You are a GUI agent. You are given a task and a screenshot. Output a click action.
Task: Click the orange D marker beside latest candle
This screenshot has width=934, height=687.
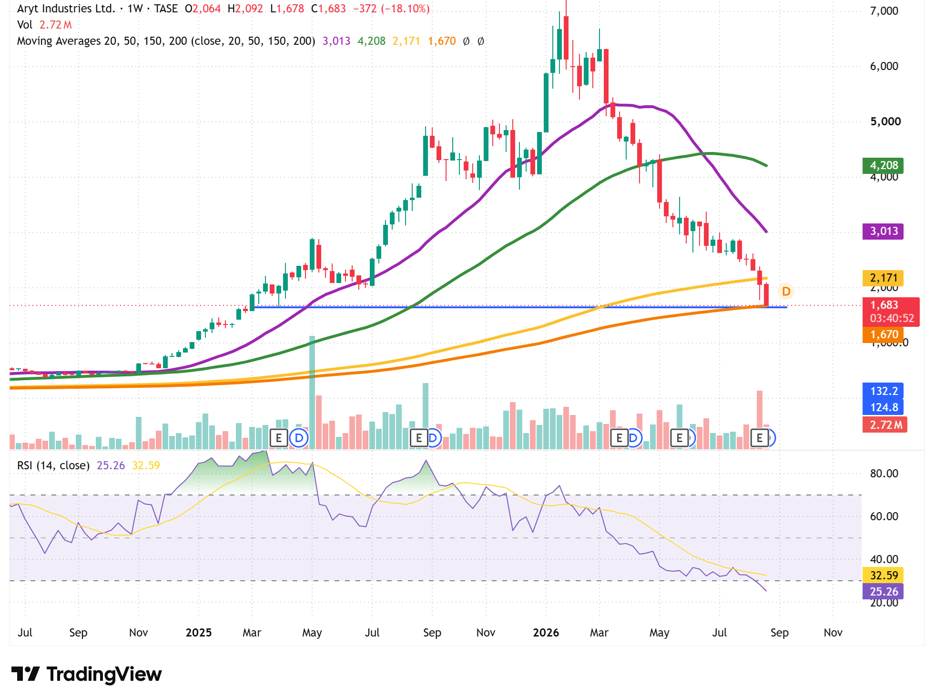(786, 291)
